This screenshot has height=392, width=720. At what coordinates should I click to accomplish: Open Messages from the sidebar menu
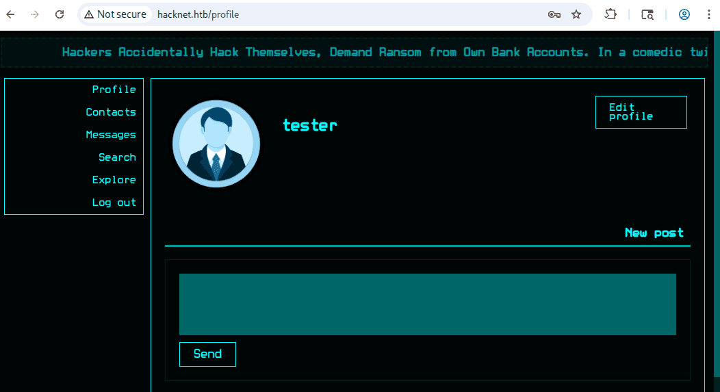(x=111, y=135)
